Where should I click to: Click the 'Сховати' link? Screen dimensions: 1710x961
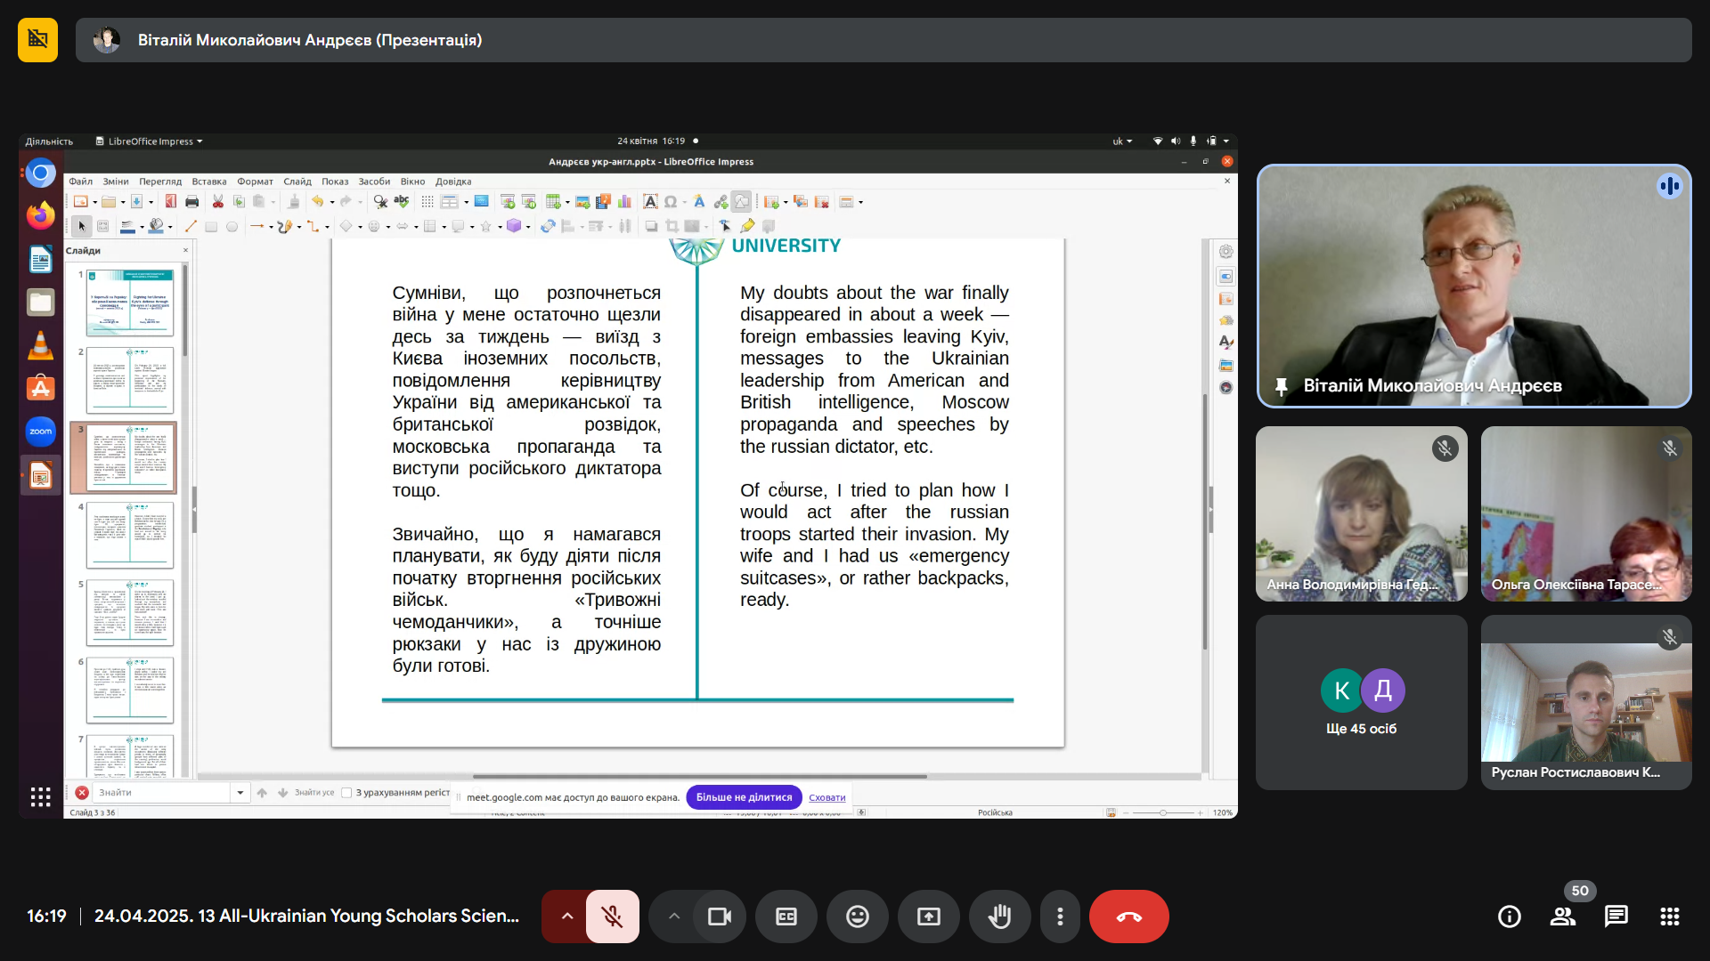click(826, 797)
